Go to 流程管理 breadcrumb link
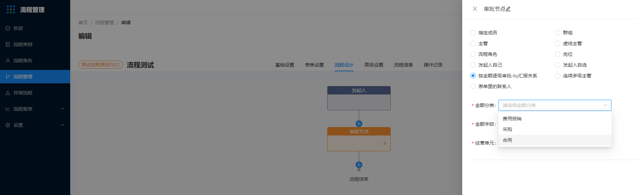 104,23
